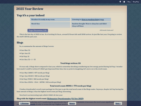Click the location pin icon in top bar
This screenshot has width=141, height=106.
pyautogui.click(x=120, y=2)
